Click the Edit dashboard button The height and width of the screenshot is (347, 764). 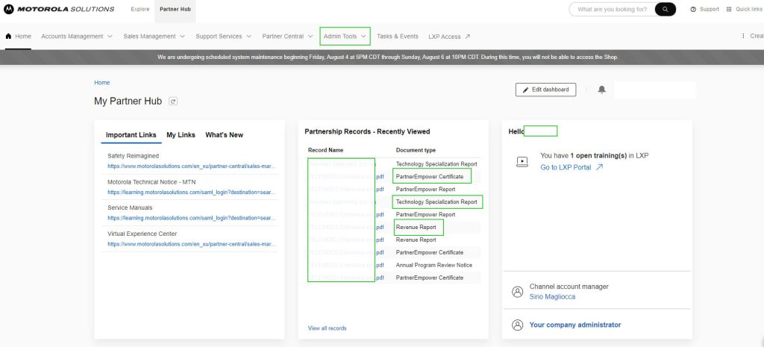click(x=545, y=90)
